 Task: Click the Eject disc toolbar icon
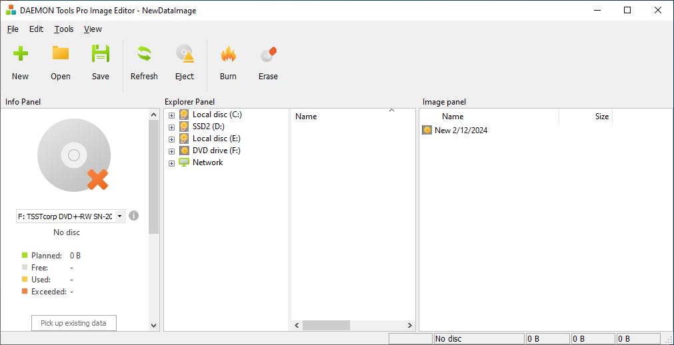(185, 54)
